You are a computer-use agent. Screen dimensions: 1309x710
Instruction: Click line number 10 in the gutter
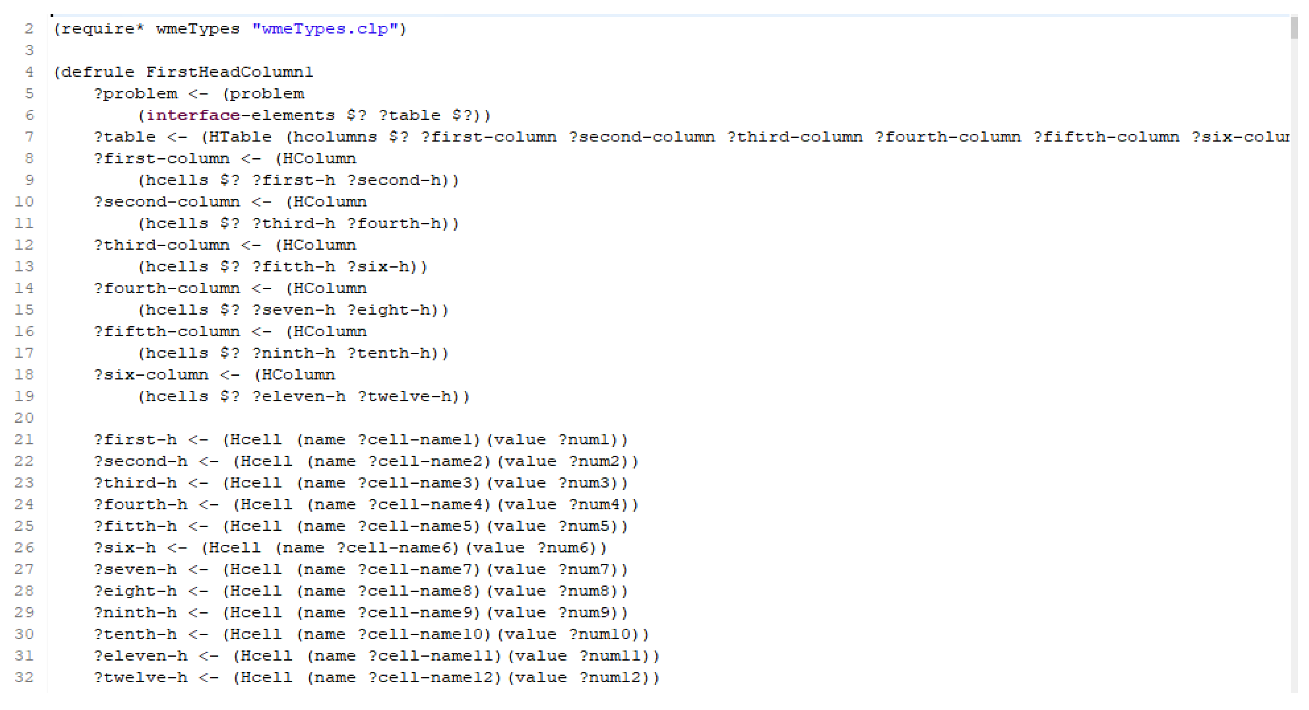(24, 202)
